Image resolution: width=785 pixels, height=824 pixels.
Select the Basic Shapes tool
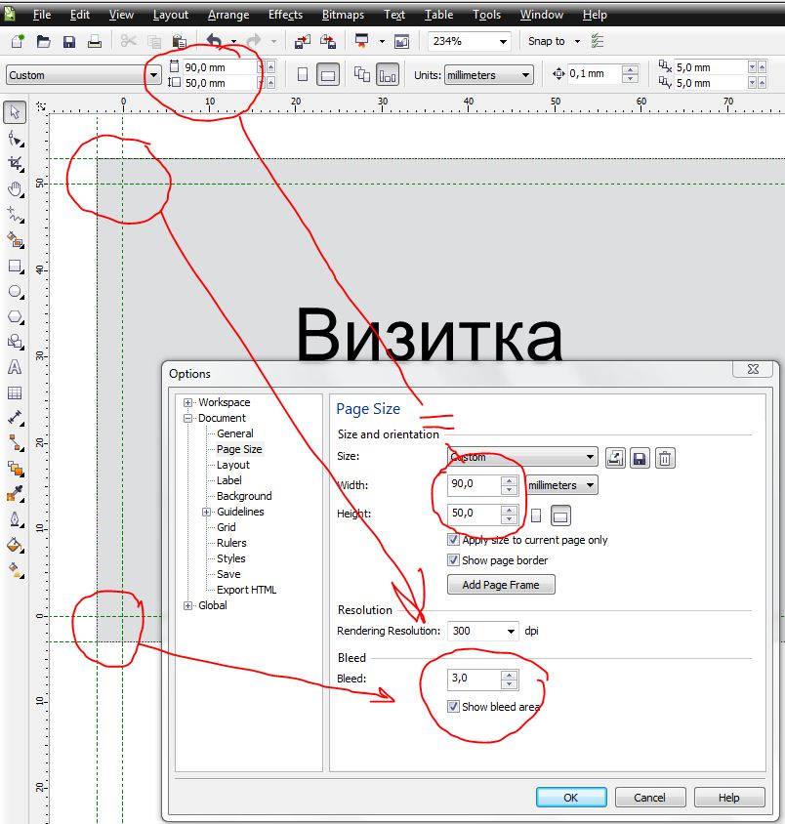pos(15,342)
